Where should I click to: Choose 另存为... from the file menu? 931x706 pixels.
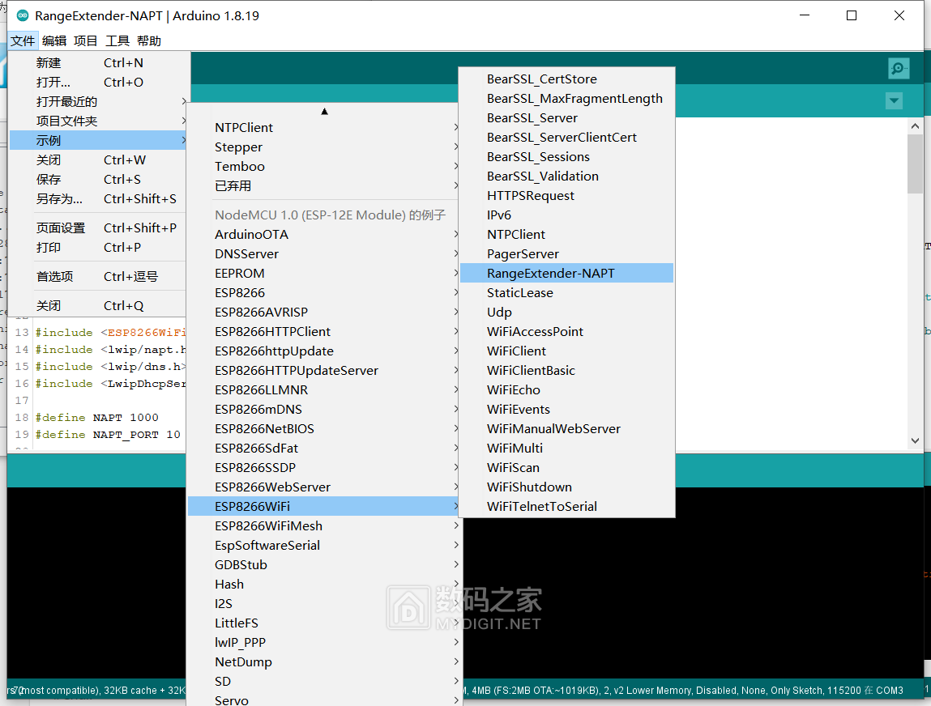pos(98,198)
